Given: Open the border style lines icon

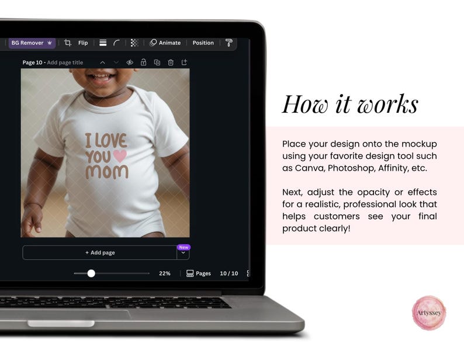Looking at the screenshot, I should (x=103, y=43).
